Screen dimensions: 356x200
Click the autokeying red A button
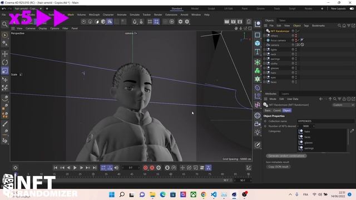(152, 168)
